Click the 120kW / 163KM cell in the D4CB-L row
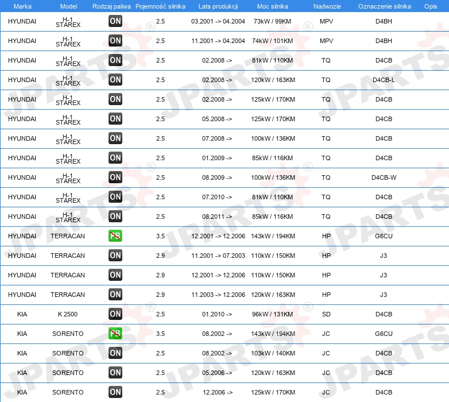 [x=273, y=80]
